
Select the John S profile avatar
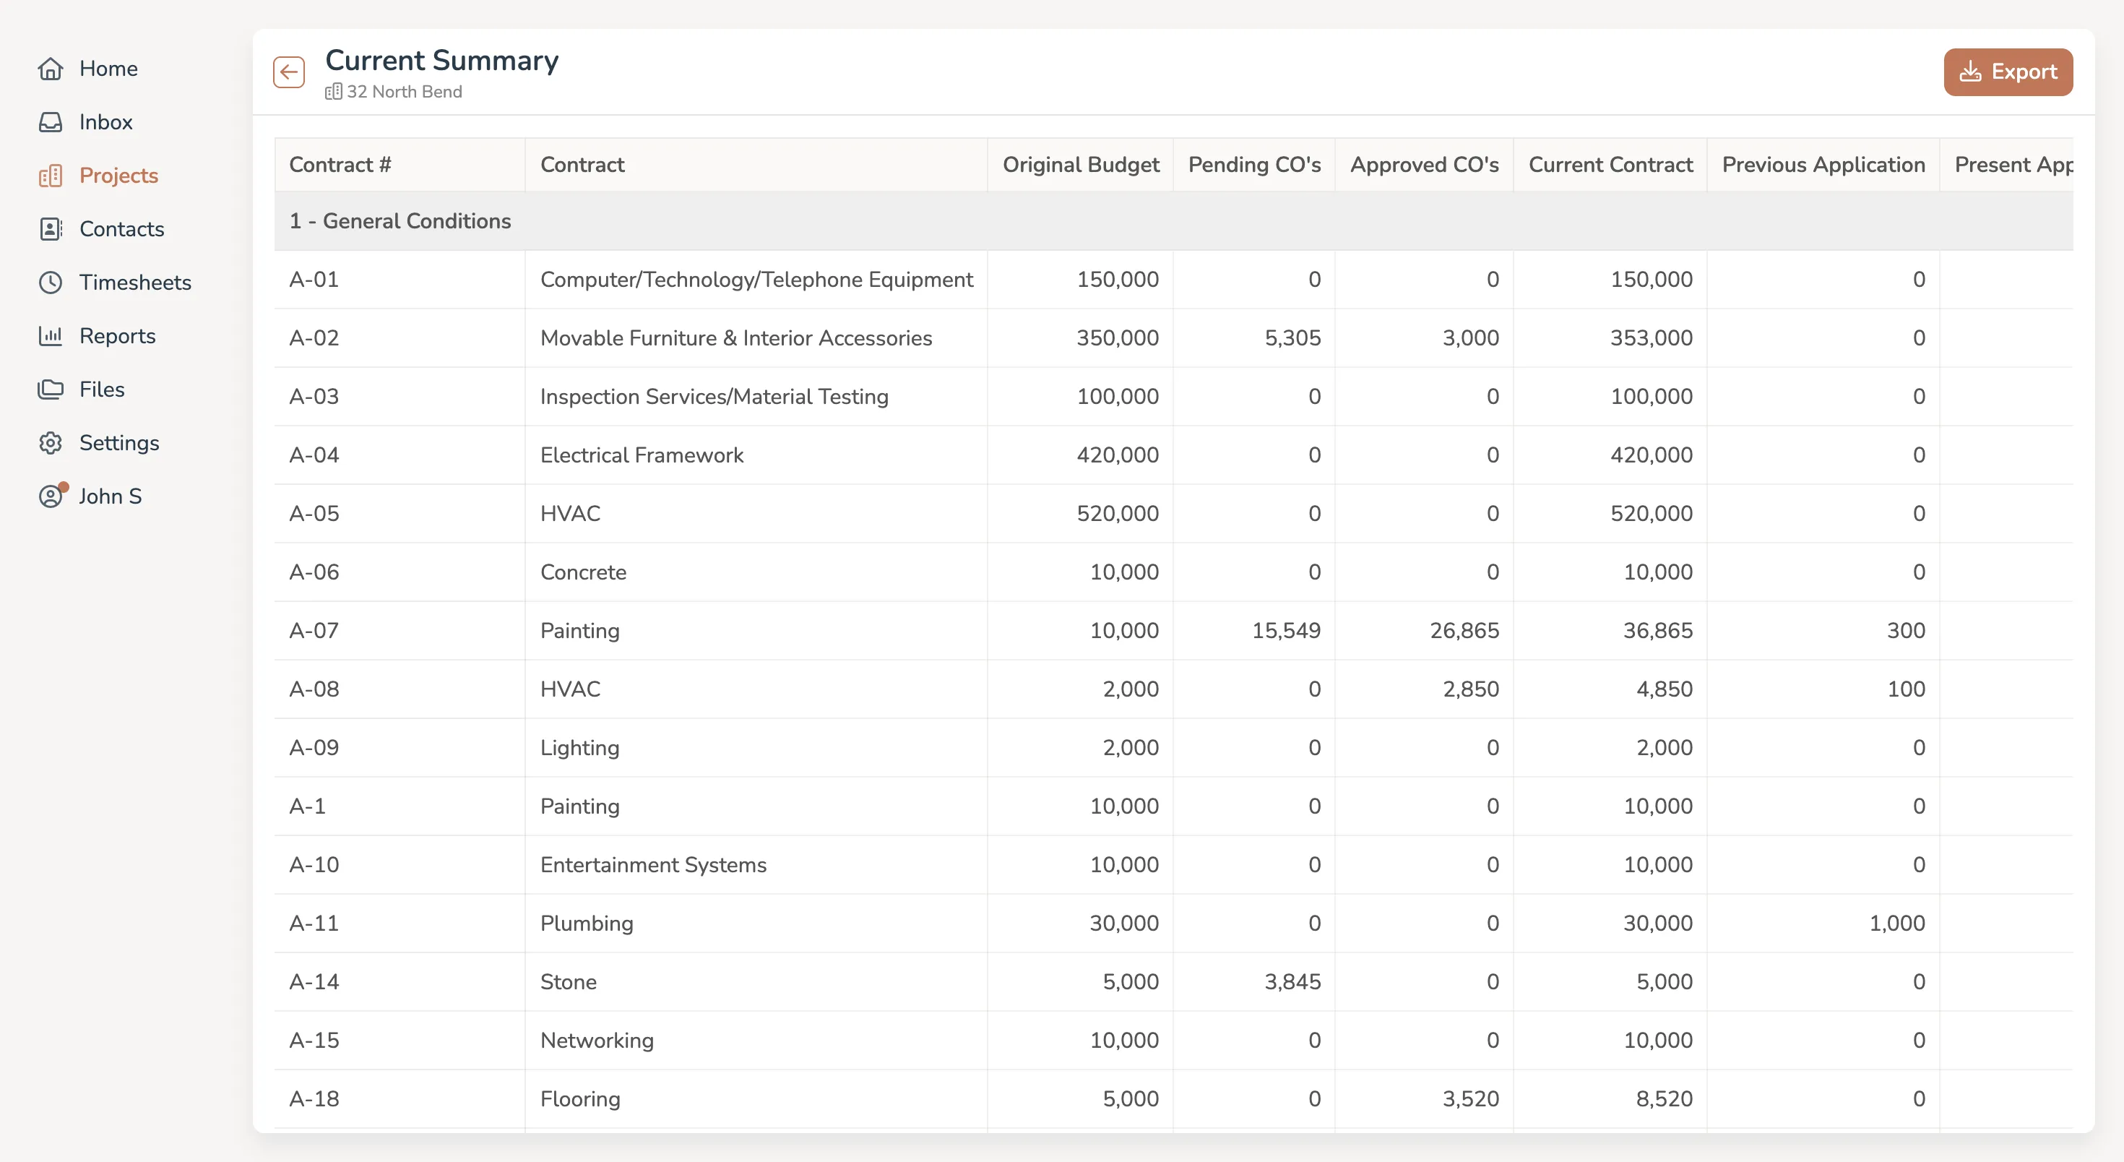click(x=51, y=496)
